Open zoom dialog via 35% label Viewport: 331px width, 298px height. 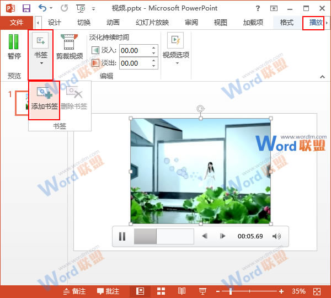pos(298,291)
